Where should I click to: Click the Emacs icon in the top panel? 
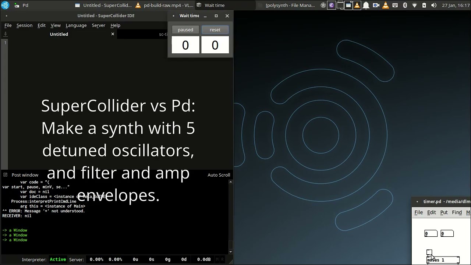pos(332,5)
